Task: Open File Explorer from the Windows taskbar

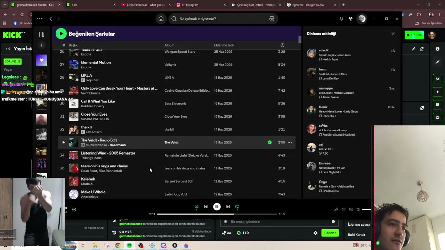Action: click(x=95, y=245)
